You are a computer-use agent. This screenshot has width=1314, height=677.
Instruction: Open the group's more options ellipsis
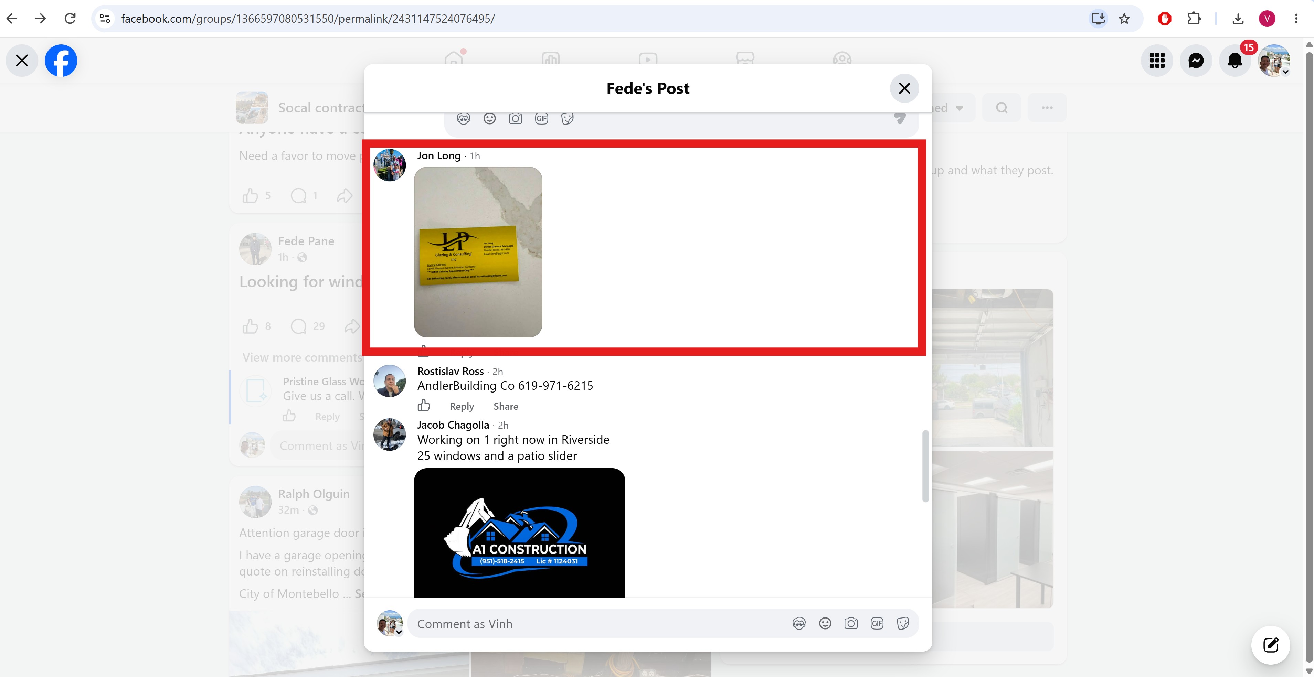click(x=1047, y=108)
